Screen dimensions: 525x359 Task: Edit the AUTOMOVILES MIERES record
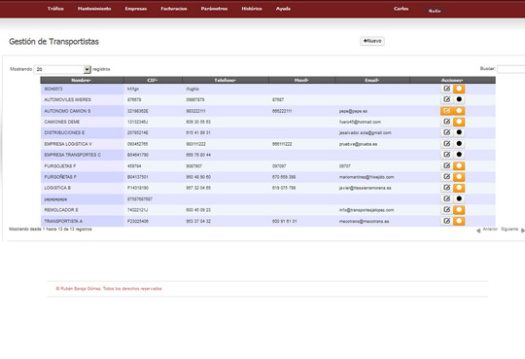coord(446,99)
